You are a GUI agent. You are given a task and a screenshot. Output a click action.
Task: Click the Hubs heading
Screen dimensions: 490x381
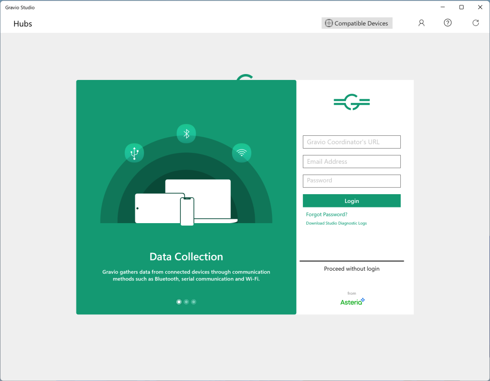tap(23, 24)
